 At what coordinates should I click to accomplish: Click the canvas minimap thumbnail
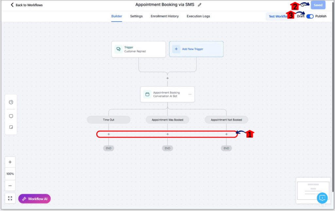point(313,190)
